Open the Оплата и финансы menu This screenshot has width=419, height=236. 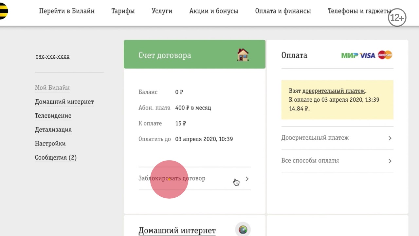click(x=283, y=11)
